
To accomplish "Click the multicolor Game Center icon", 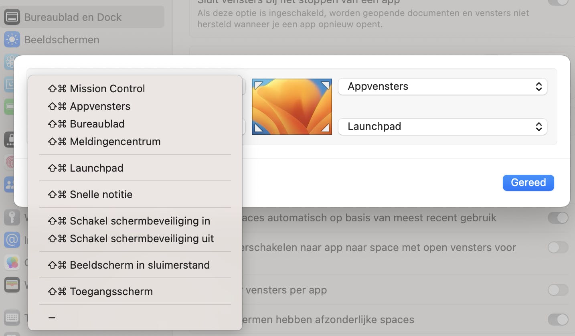I will pos(12,263).
